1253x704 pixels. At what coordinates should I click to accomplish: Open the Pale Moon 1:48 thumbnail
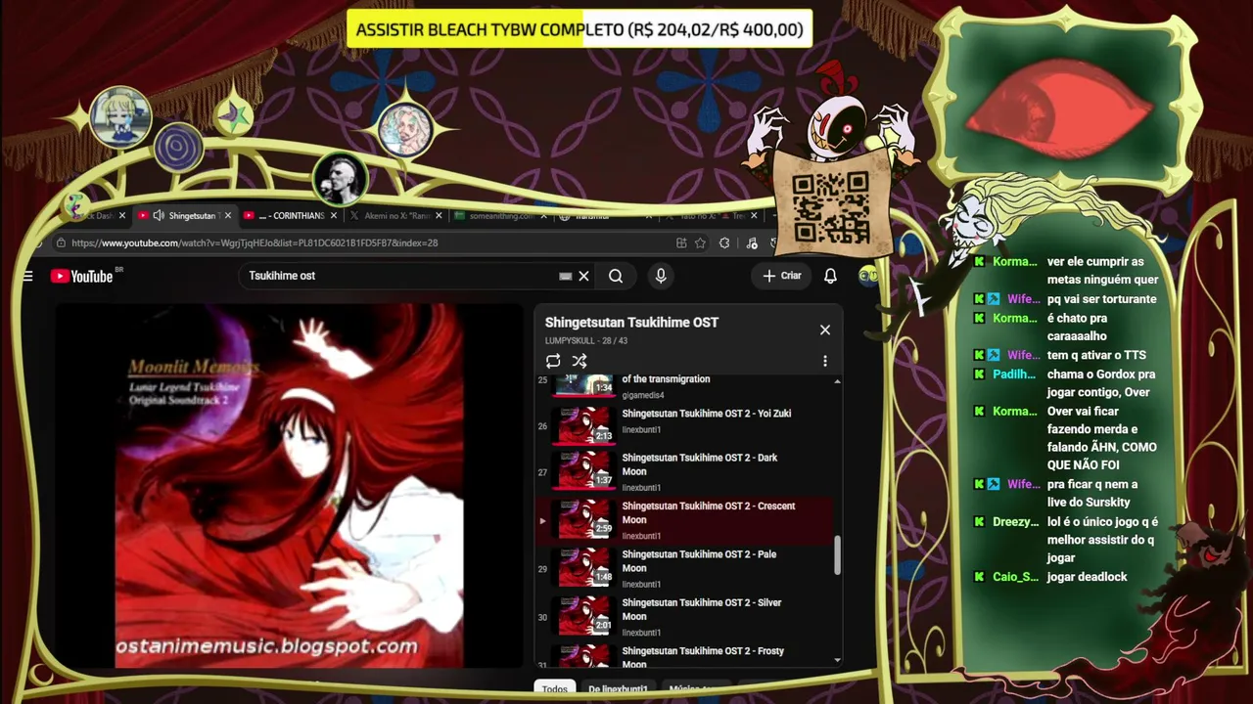[584, 567]
